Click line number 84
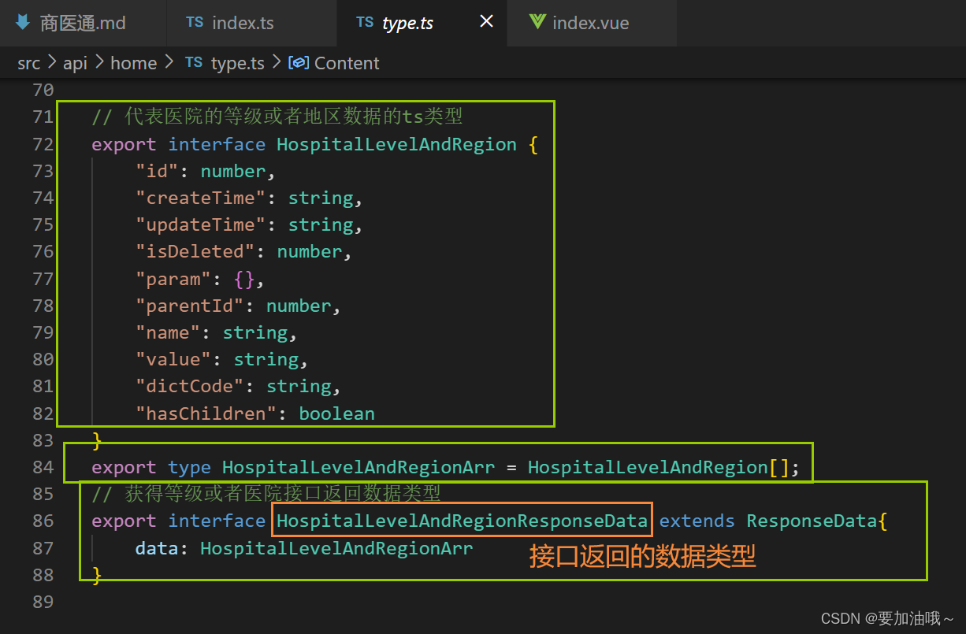The image size is (966, 634). [x=43, y=466]
